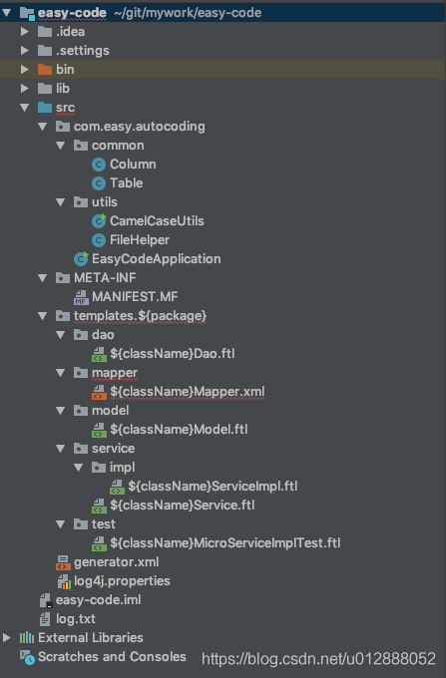Click the Column class icon

pyautogui.click(x=99, y=165)
